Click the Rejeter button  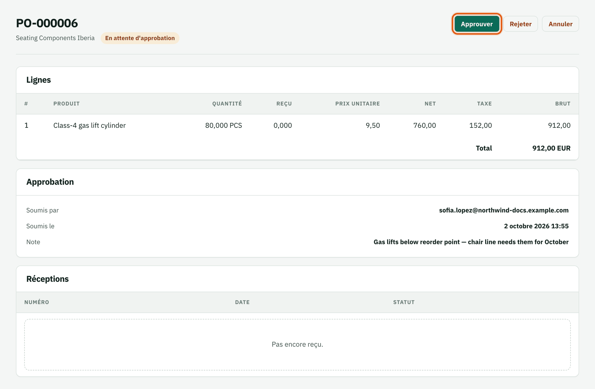pos(521,24)
